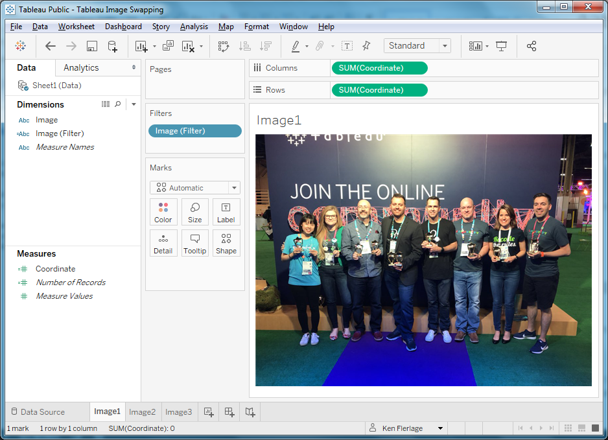This screenshot has height=440, width=608.
Task: Click the Add New Data Source icon
Action: coord(112,46)
